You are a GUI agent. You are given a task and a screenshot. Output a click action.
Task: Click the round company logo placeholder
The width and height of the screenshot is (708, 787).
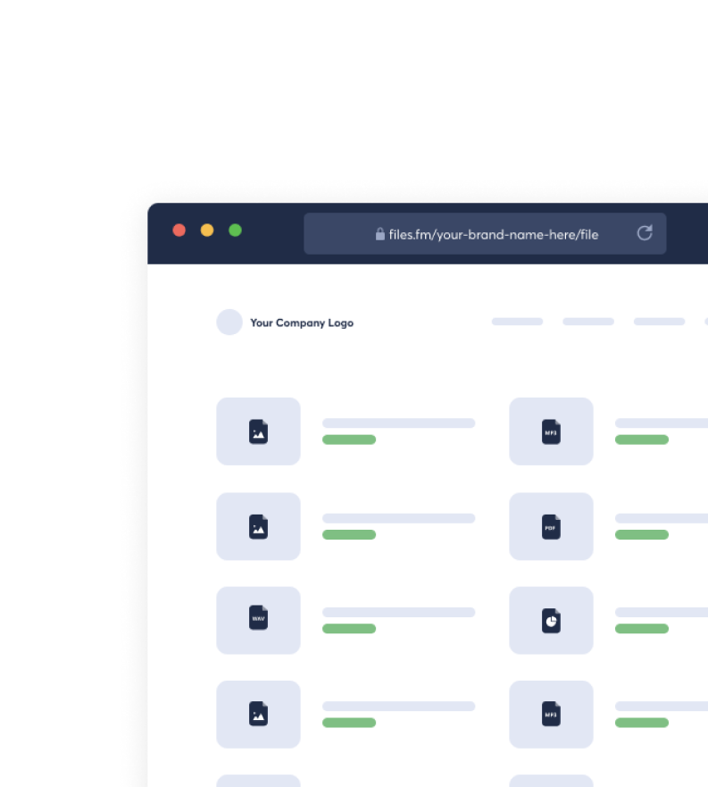229,322
